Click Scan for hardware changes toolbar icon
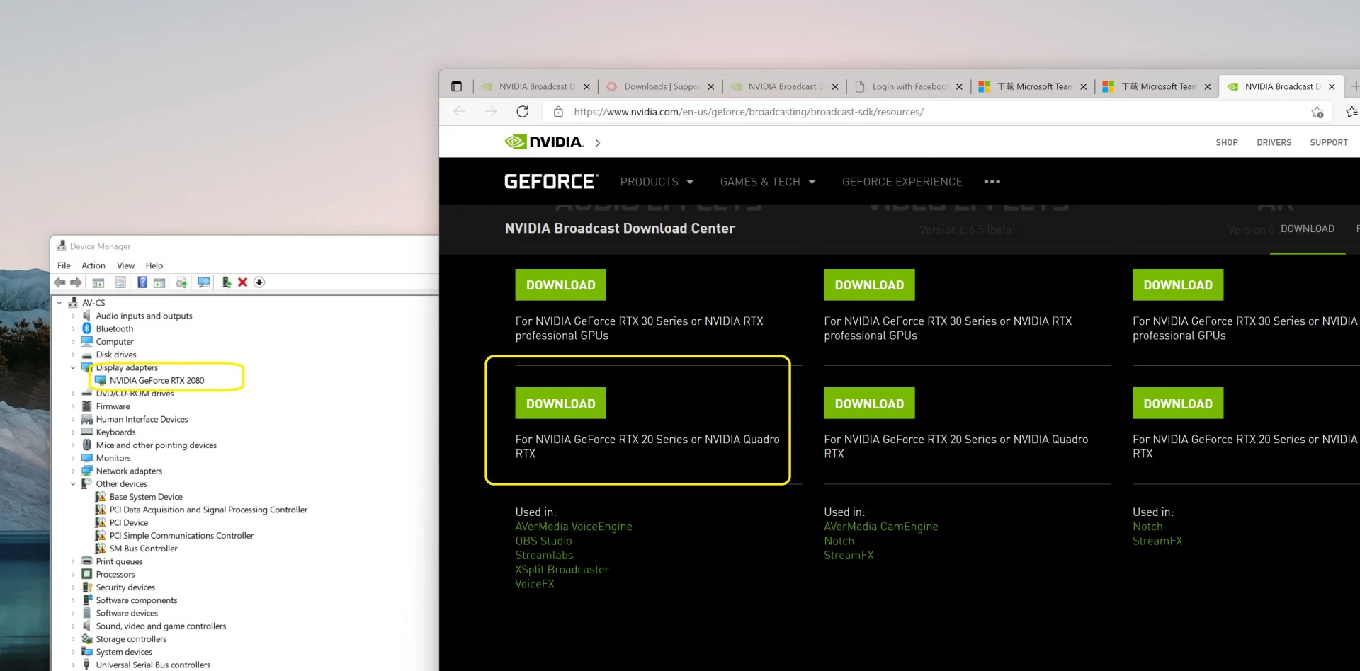The width and height of the screenshot is (1360, 671). [x=204, y=282]
